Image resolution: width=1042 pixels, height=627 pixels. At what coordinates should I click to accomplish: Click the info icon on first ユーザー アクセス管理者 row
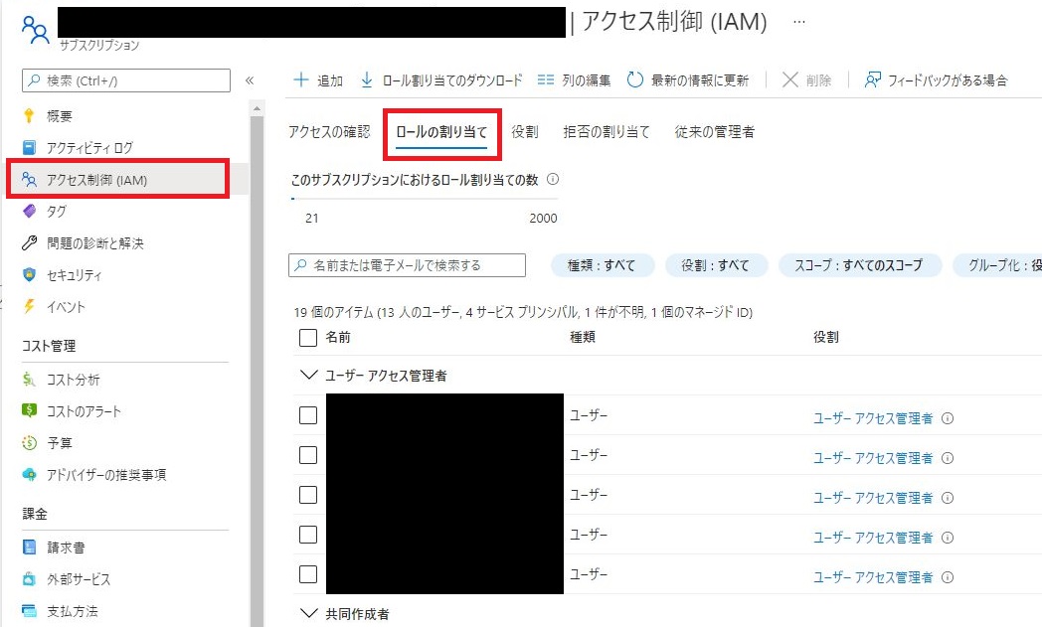tap(948, 418)
